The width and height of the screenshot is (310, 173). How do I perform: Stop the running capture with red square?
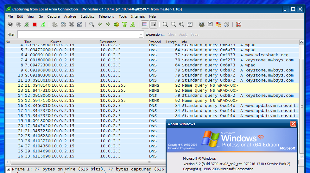tap(35, 24)
